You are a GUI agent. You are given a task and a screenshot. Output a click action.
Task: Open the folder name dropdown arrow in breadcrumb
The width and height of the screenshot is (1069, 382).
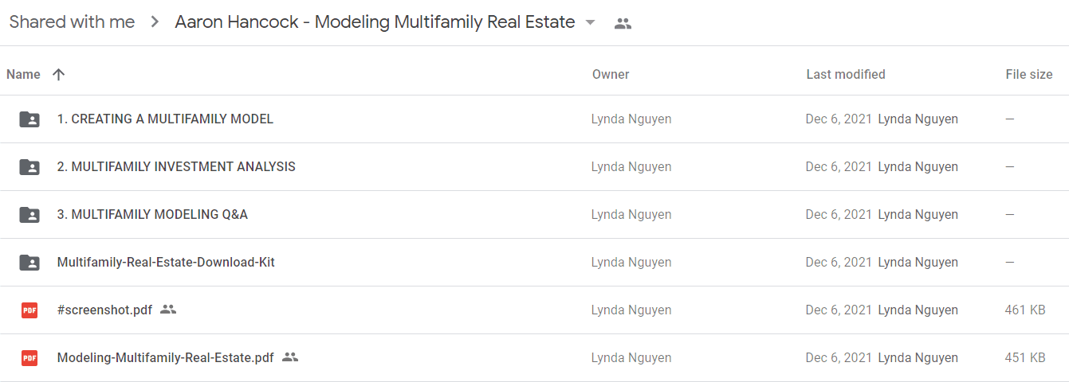(590, 22)
